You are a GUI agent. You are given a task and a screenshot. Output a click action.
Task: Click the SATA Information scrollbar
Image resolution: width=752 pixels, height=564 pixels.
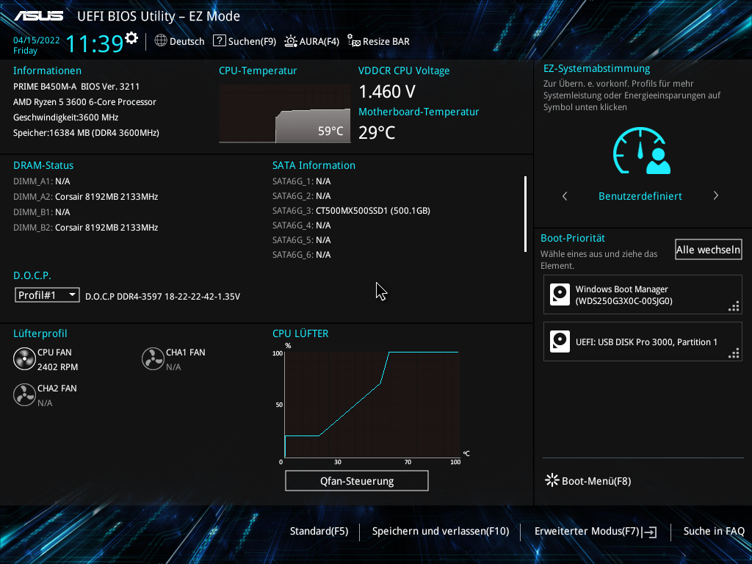coord(526,214)
